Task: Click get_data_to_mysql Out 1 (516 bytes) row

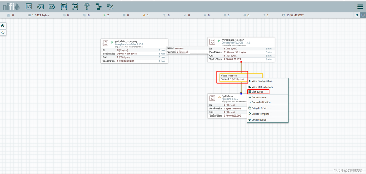Action: click(134, 57)
